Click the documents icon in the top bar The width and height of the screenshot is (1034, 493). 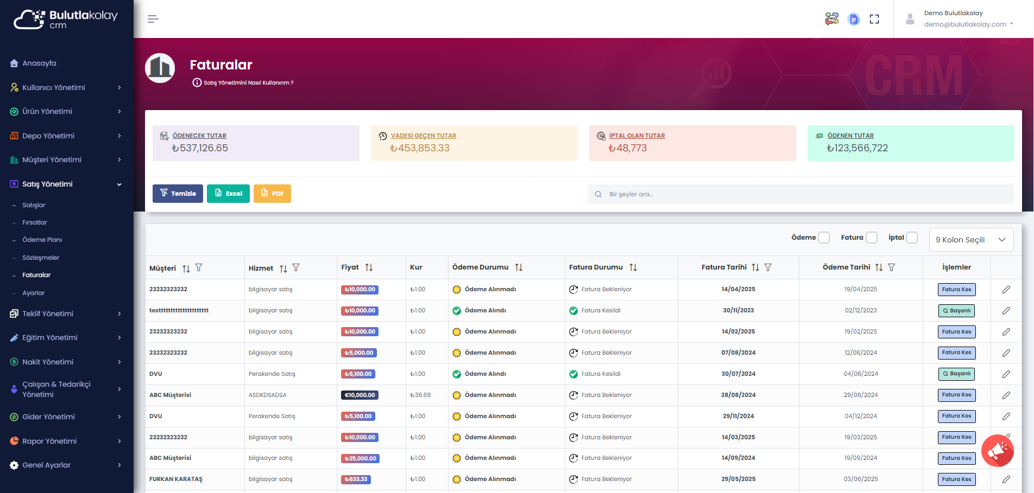pos(854,18)
